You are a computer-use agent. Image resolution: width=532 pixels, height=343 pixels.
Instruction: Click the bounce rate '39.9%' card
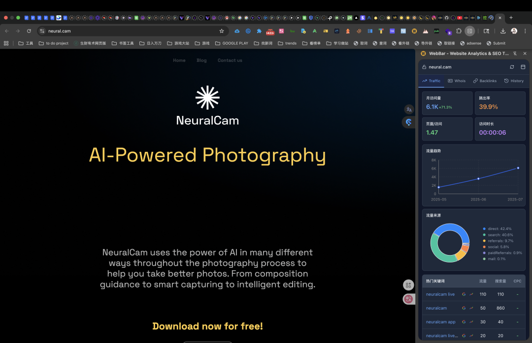click(x=500, y=103)
